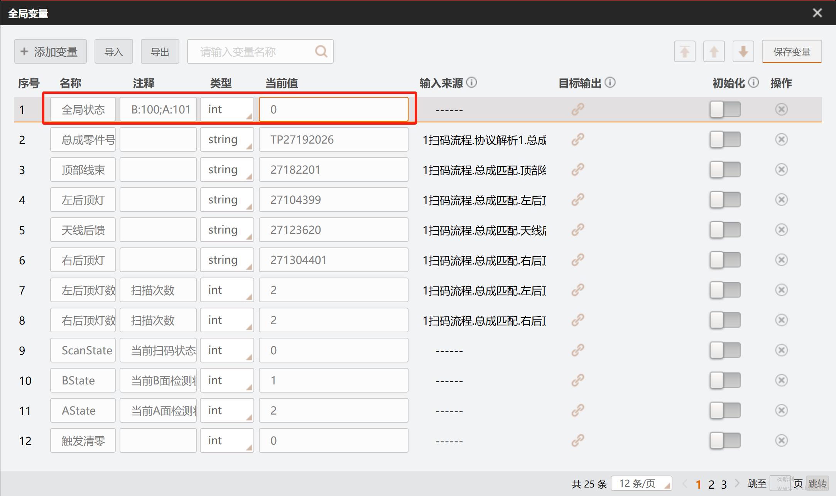Show the 输入来源 info tooltip icon
Viewport: 836px width, 496px height.
471,82
